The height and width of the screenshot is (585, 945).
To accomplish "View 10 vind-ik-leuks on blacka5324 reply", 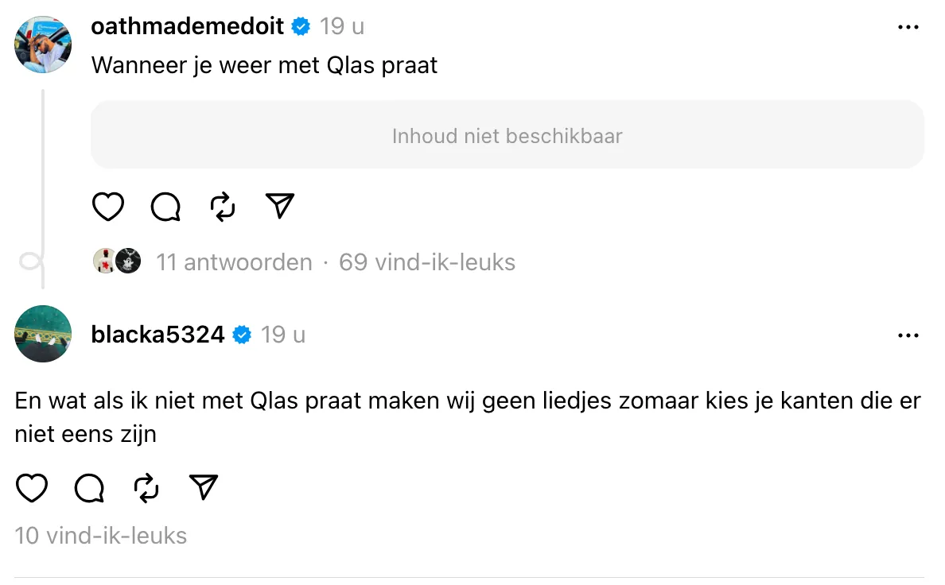I will pyautogui.click(x=101, y=536).
